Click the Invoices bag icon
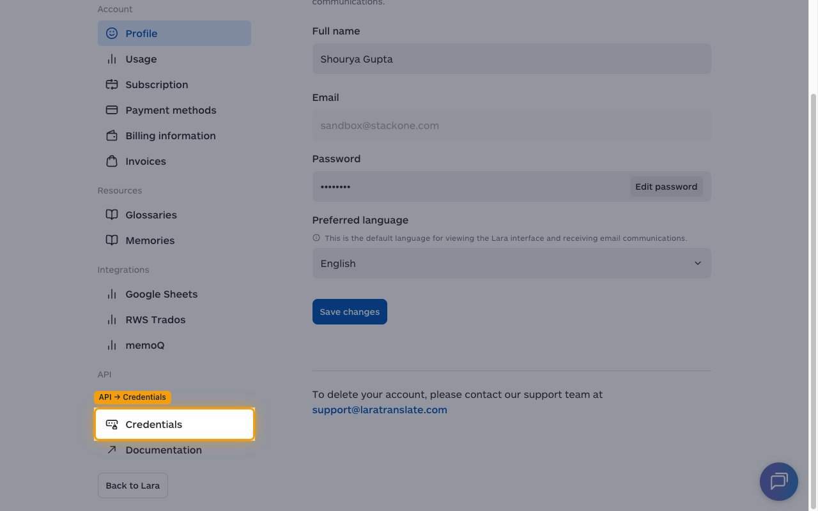Image resolution: width=818 pixels, height=511 pixels. (112, 161)
